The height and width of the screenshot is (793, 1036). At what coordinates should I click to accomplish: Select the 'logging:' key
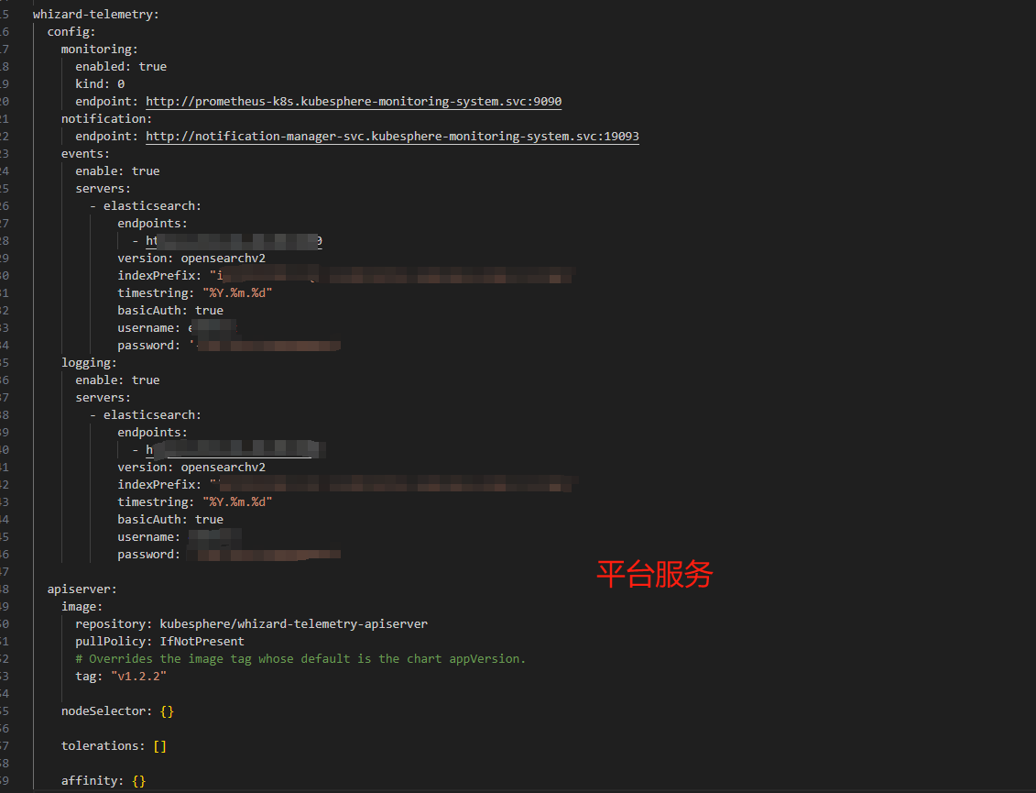pyautogui.click(x=89, y=362)
